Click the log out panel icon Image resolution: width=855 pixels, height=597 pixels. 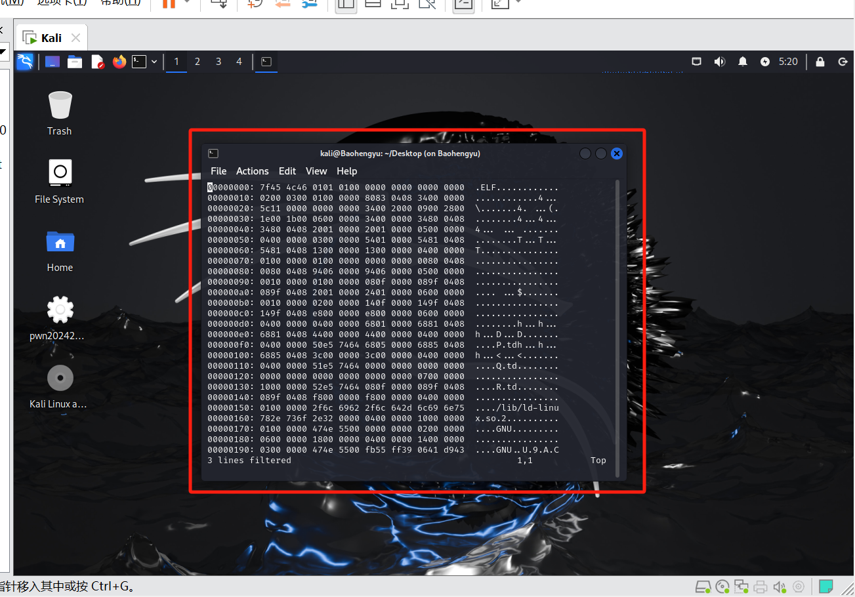[x=843, y=62]
